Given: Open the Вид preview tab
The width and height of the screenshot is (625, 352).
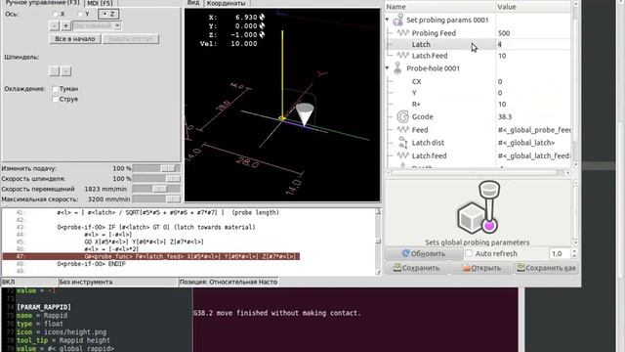Looking at the screenshot, I should pos(193,3).
